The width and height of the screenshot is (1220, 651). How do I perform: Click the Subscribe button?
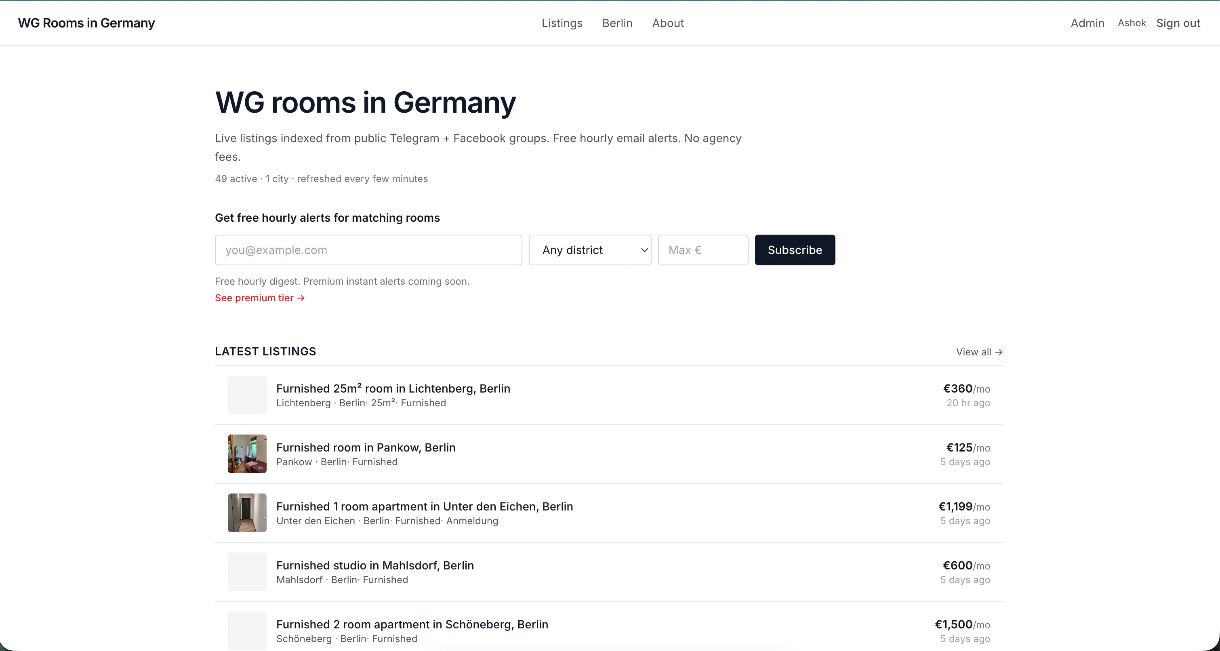[x=795, y=250]
